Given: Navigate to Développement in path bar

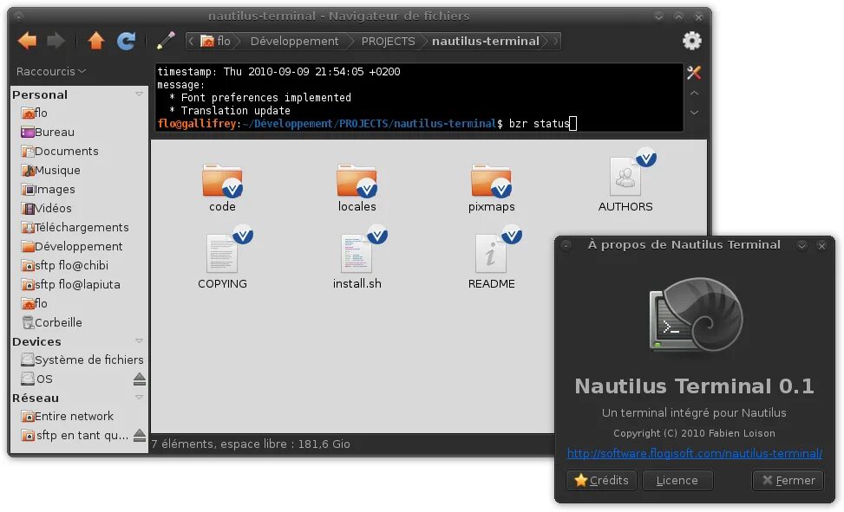Looking at the screenshot, I should pos(294,42).
